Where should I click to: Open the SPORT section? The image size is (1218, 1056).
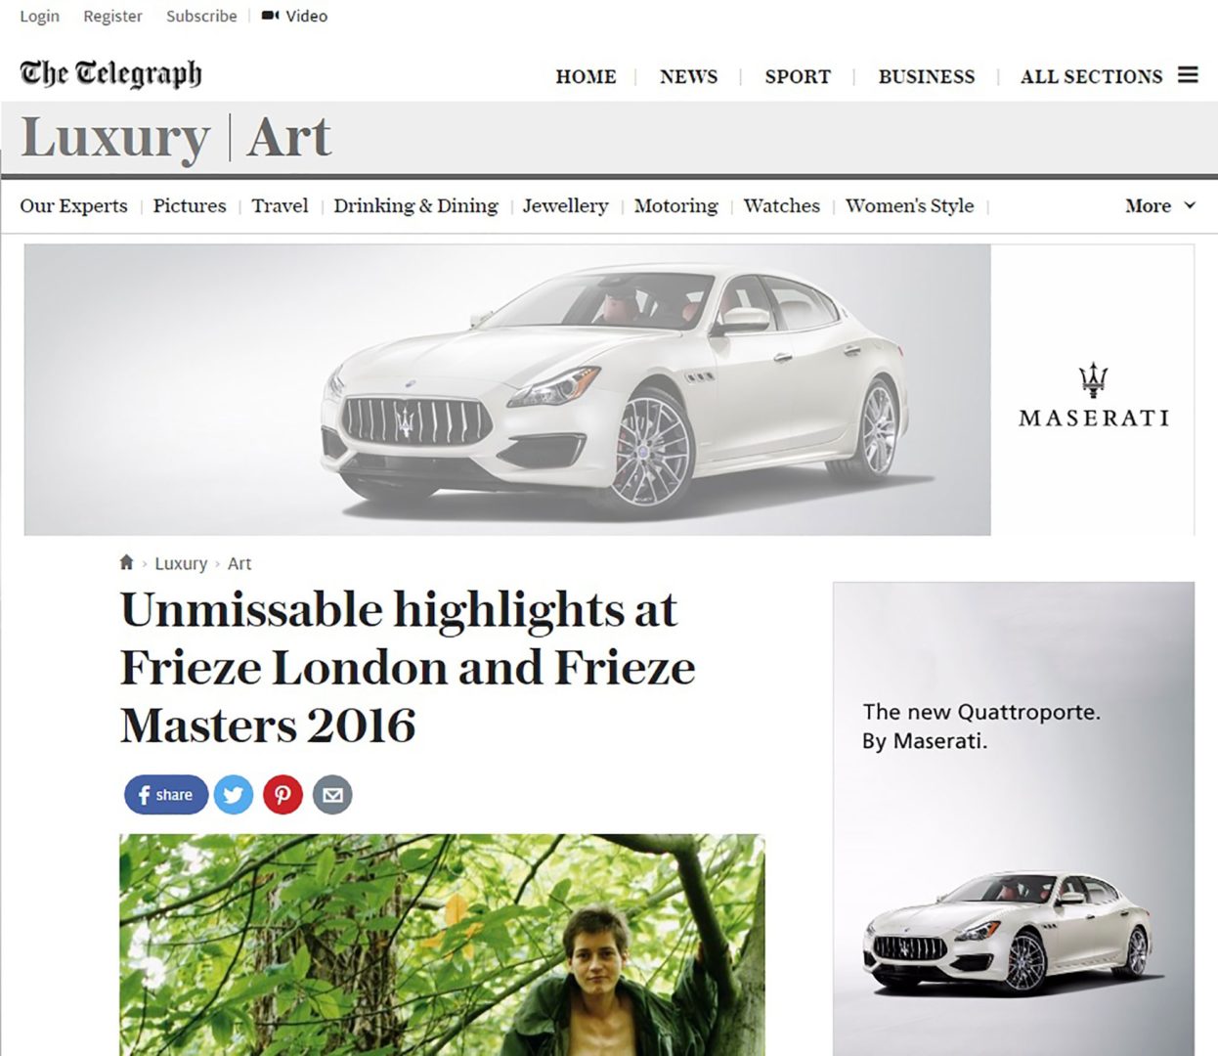click(798, 76)
